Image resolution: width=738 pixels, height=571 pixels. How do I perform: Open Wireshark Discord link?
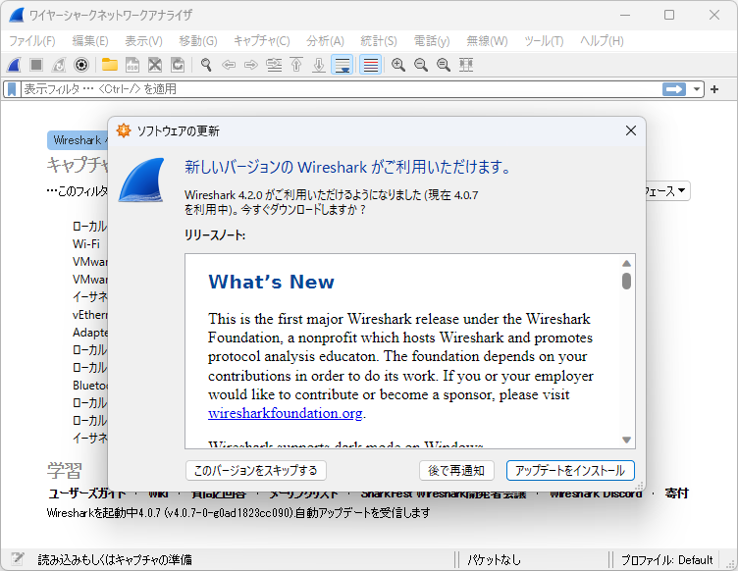[596, 493]
